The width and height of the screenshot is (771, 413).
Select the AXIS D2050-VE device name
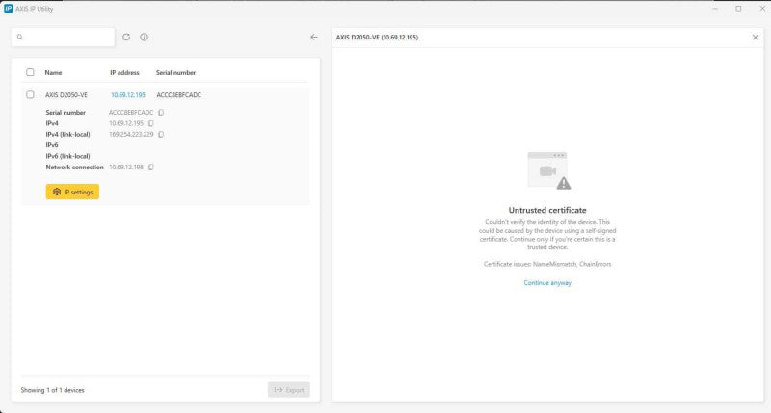[x=66, y=95]
